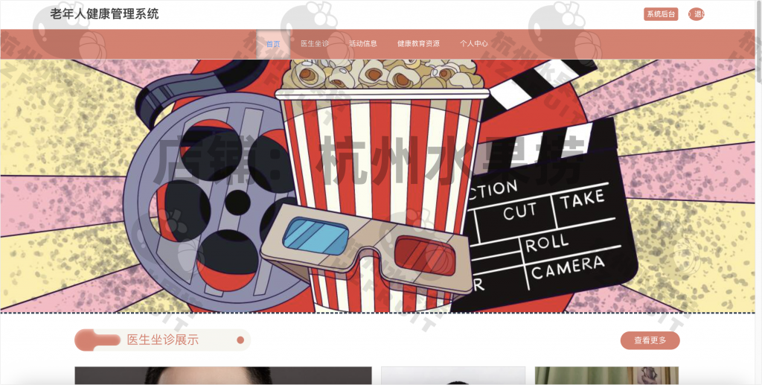Go to the 活动信息 menu item
The width and height of the screenshot is (762, 385).
[363, 44]
